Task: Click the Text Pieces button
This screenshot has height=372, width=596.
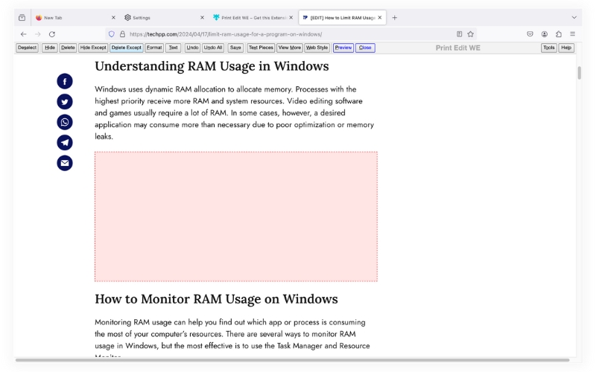Action: pyautogui.click(x=261, y=48)
